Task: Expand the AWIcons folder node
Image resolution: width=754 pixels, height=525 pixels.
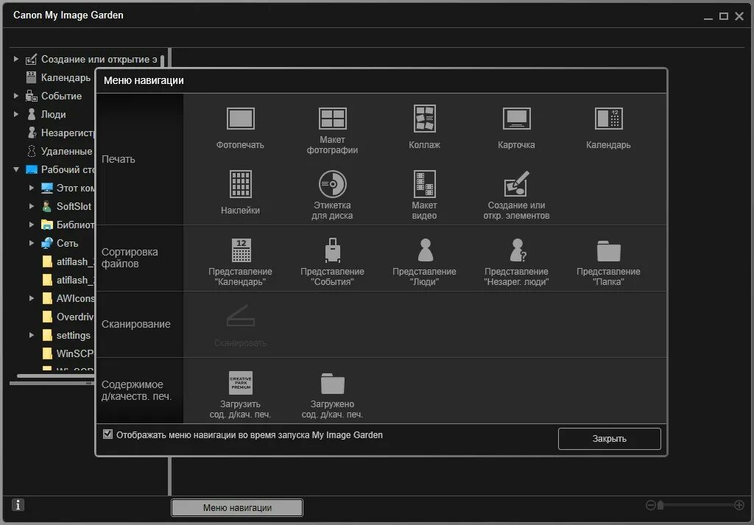Action: (31, 298)
